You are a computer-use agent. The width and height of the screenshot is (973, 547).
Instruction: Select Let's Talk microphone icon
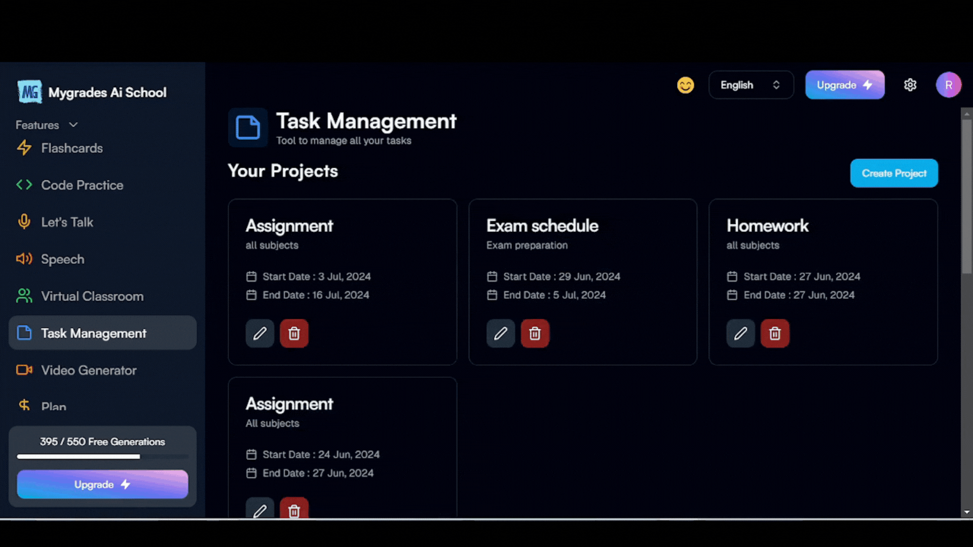click(24, 222)
